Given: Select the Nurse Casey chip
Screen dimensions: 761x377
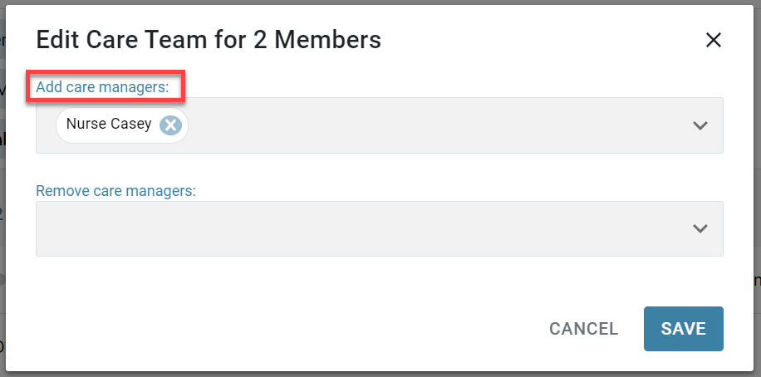Looking at the screenshot, I should coord(122,125).
